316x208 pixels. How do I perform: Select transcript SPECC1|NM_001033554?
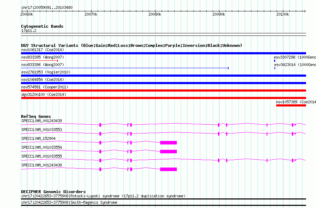(x=42, y=147)
